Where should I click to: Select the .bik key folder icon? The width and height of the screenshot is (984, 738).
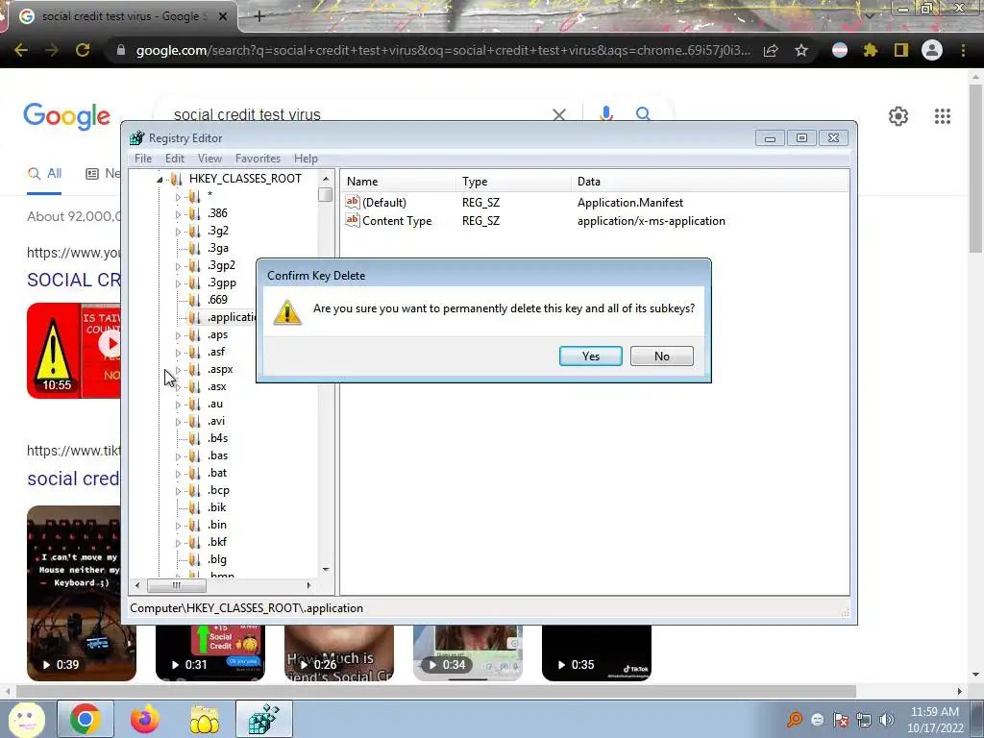click(194, 507)
